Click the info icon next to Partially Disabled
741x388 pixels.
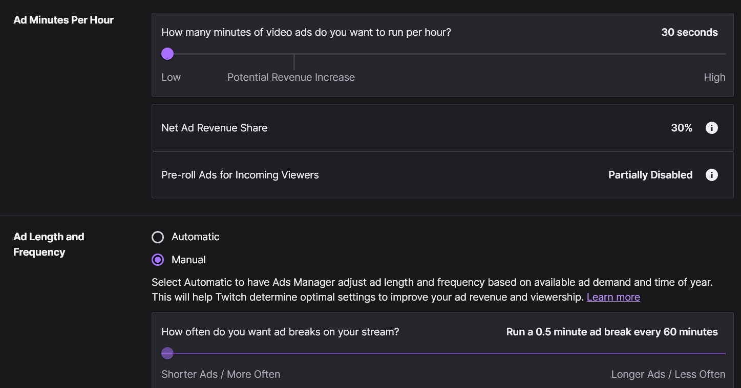pos(711,175)
